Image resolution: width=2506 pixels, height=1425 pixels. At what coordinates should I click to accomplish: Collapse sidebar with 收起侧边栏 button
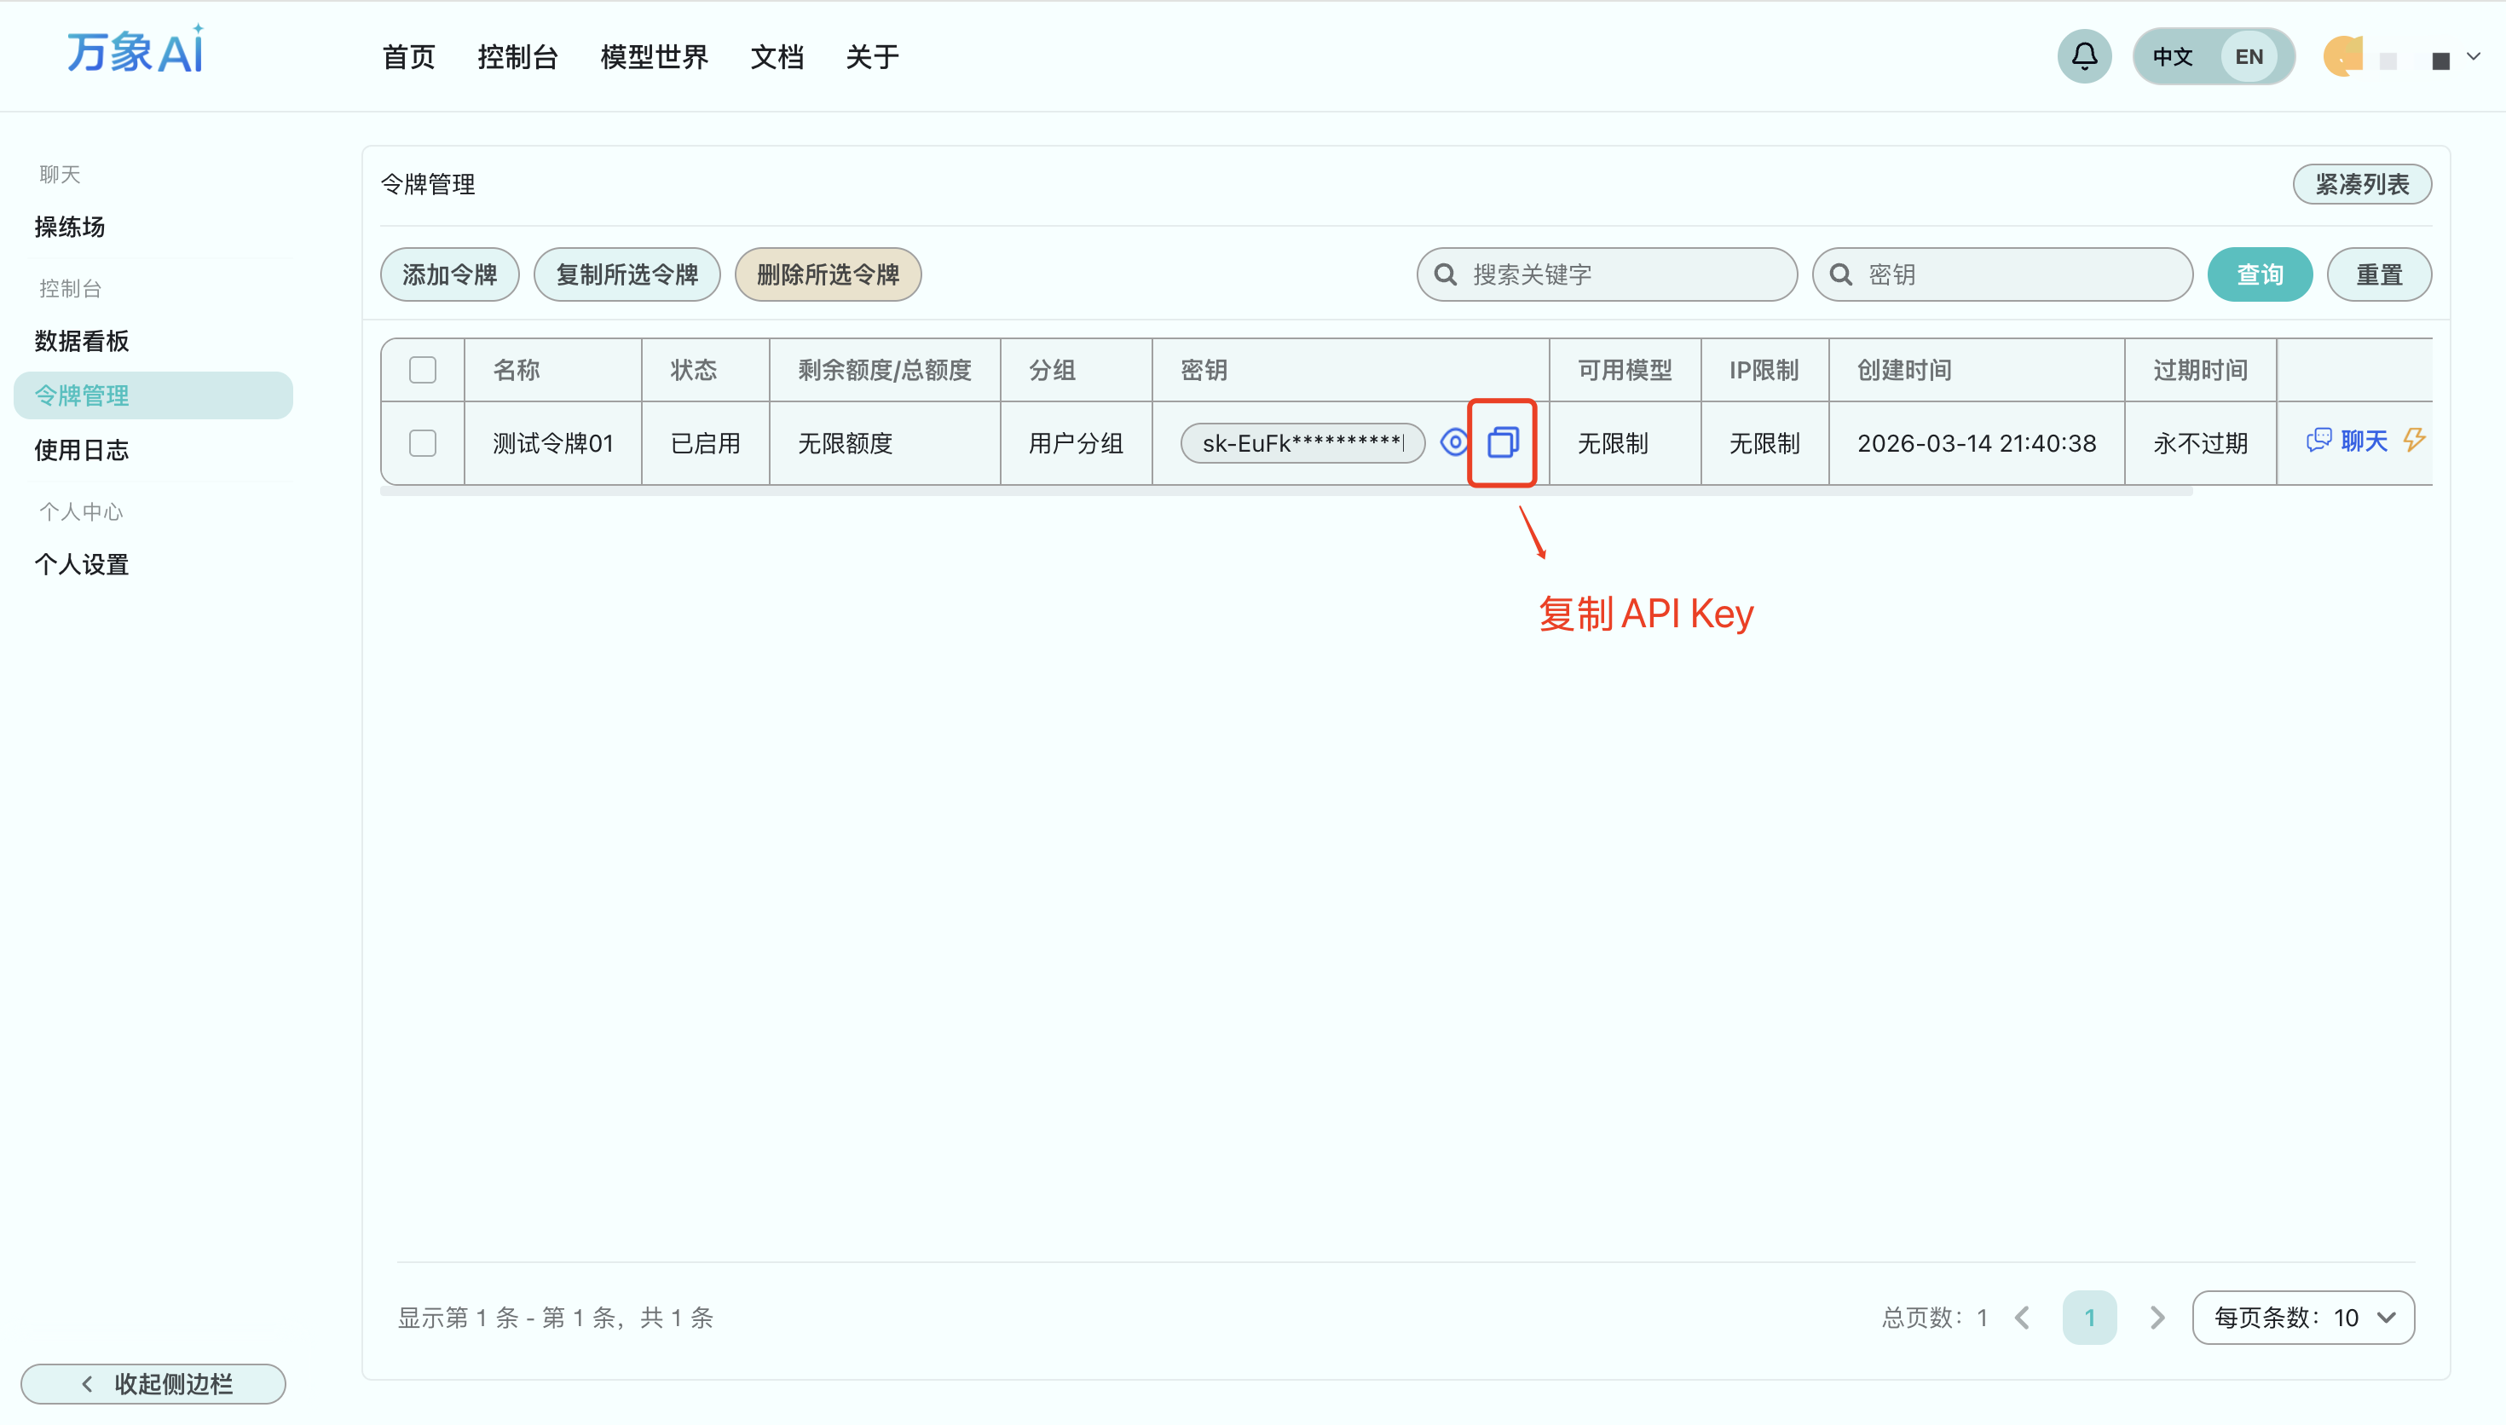[153, 1383]
